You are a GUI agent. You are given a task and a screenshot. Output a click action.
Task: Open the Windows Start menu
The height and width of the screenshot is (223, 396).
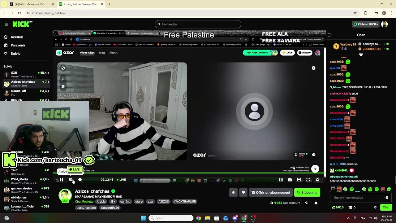point(143,218)
